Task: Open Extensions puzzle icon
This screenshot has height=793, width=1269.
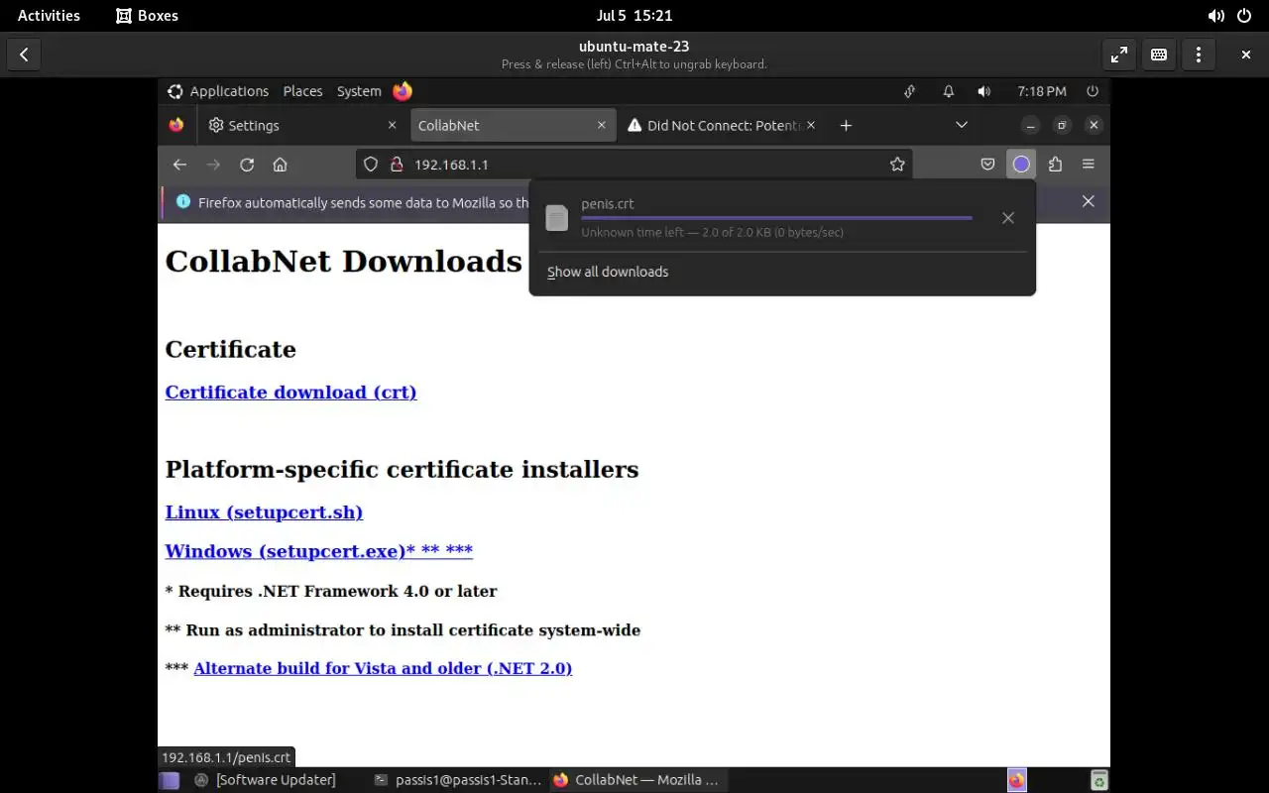Action: point(1055,165)
